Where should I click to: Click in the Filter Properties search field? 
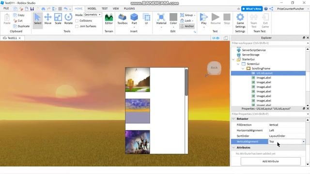(x=268, y=114)
